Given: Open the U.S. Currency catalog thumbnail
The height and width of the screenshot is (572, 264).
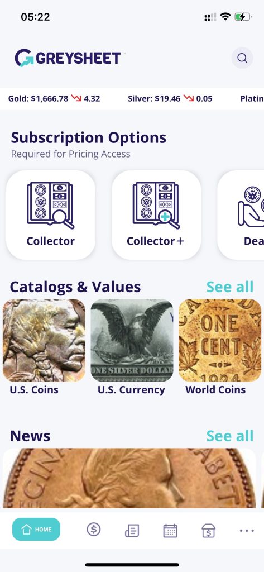Looking at the screenshot, I should tap(132, 340).
